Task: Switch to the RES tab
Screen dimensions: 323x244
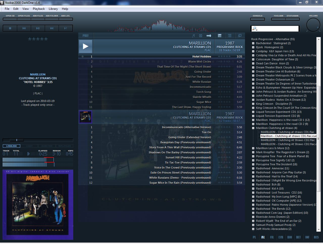Action: point(316,237)
